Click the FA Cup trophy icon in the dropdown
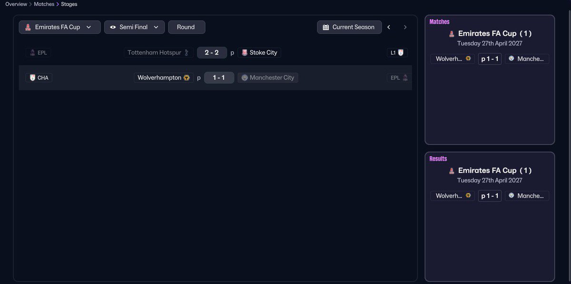 coord(28,27)
